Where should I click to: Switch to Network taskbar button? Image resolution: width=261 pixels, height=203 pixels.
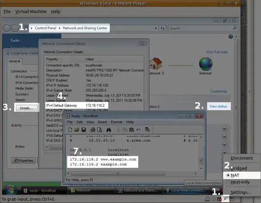tap(90, 190)
